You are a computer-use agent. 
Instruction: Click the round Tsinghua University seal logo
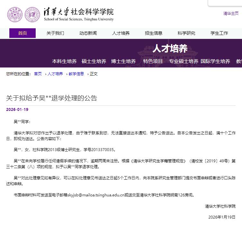pyautogui.click(x=15, y=14)
